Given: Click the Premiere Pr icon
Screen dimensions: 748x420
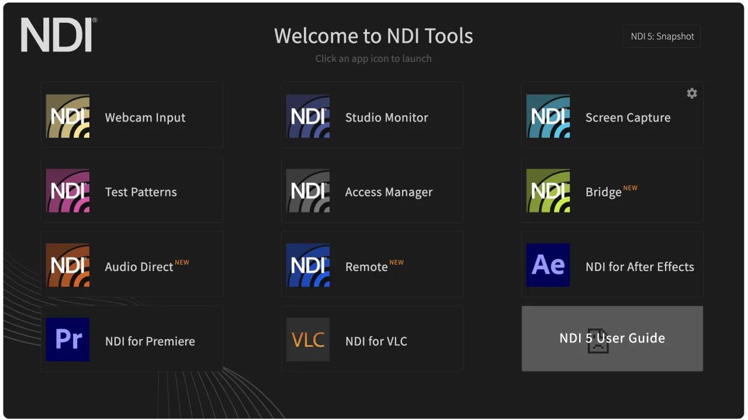Looking at the screenshot, I should coord(68,339).
